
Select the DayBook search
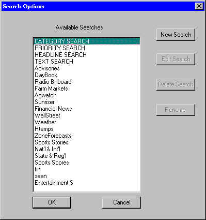tap(87, 75)
